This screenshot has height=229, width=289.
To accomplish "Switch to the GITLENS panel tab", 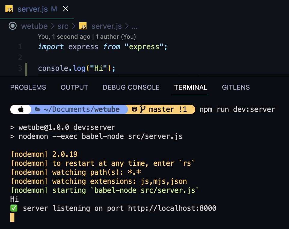I will coord(236,87).
